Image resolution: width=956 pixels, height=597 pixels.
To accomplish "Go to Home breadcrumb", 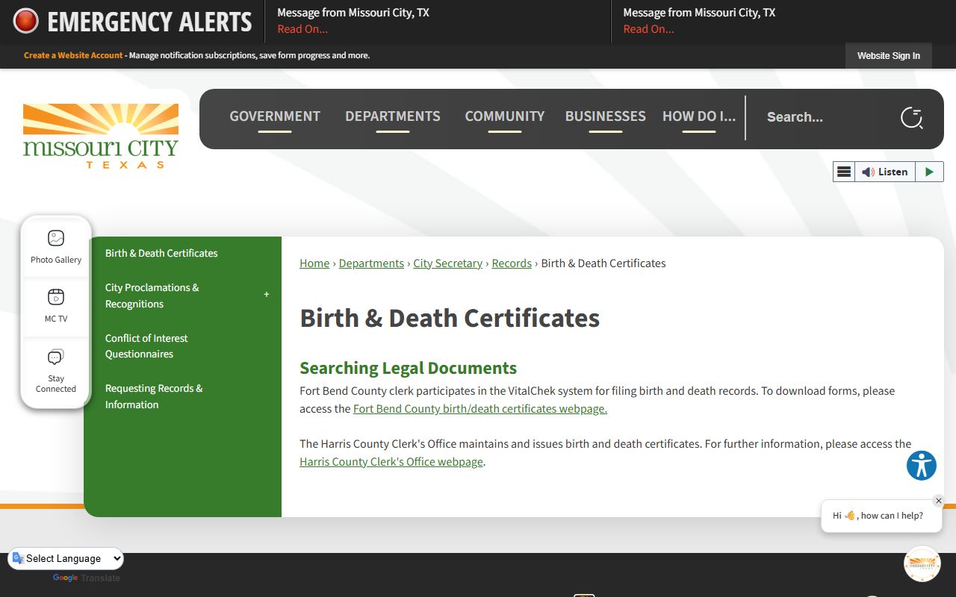I will pyautogui.click(x=314, y=263).
